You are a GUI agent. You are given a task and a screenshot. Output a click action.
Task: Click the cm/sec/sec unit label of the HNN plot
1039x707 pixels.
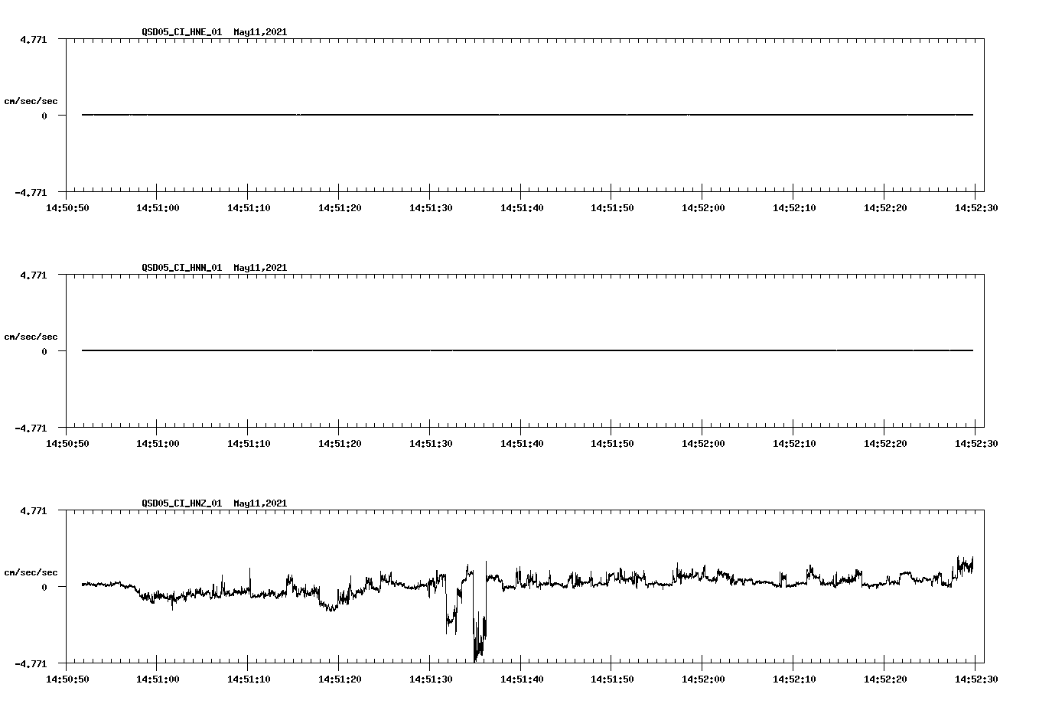(x=31, y=336)
